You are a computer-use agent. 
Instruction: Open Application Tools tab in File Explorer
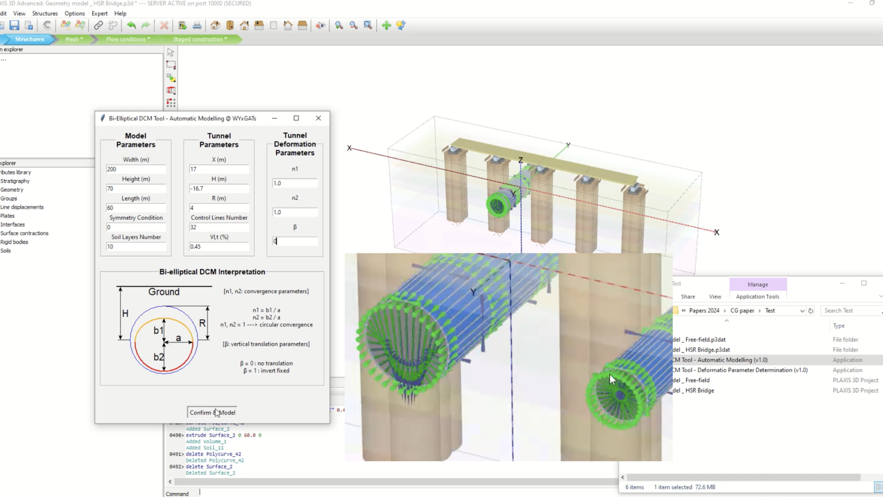tap(758, 297)
